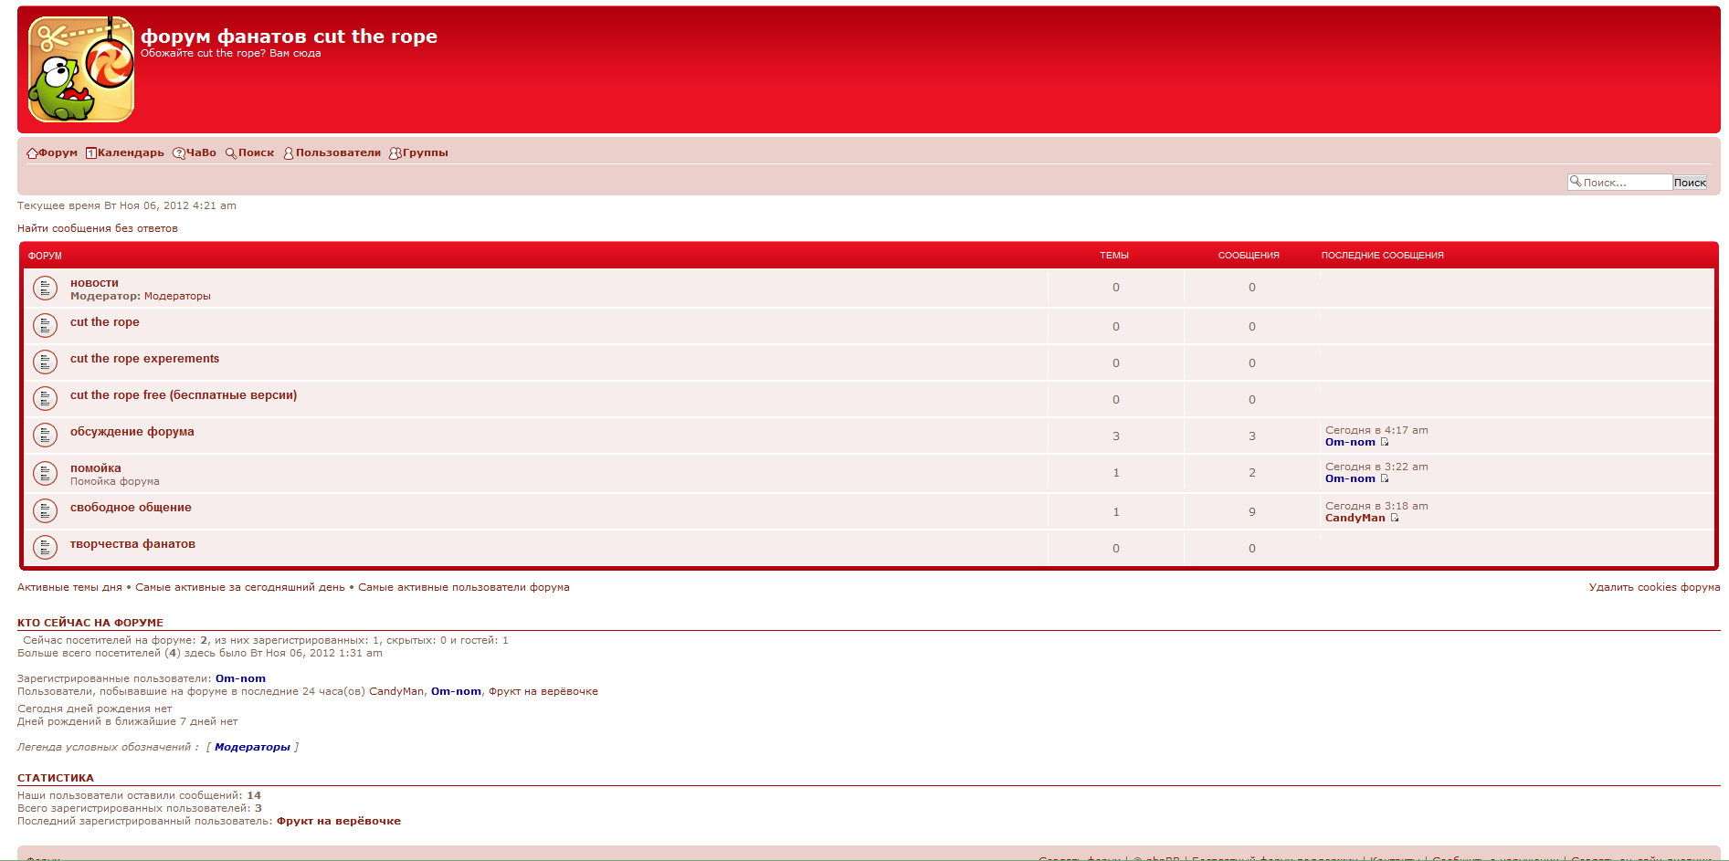The width and height of the screenshot is (1729, 861).
Task: Focus the Поиск... search input field
Action: pyautogui.click(x=1620, y=183)
